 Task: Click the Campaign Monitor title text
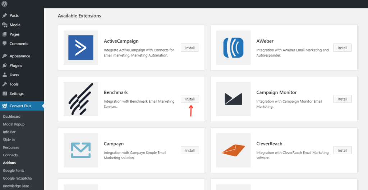[x=276, y=92]
